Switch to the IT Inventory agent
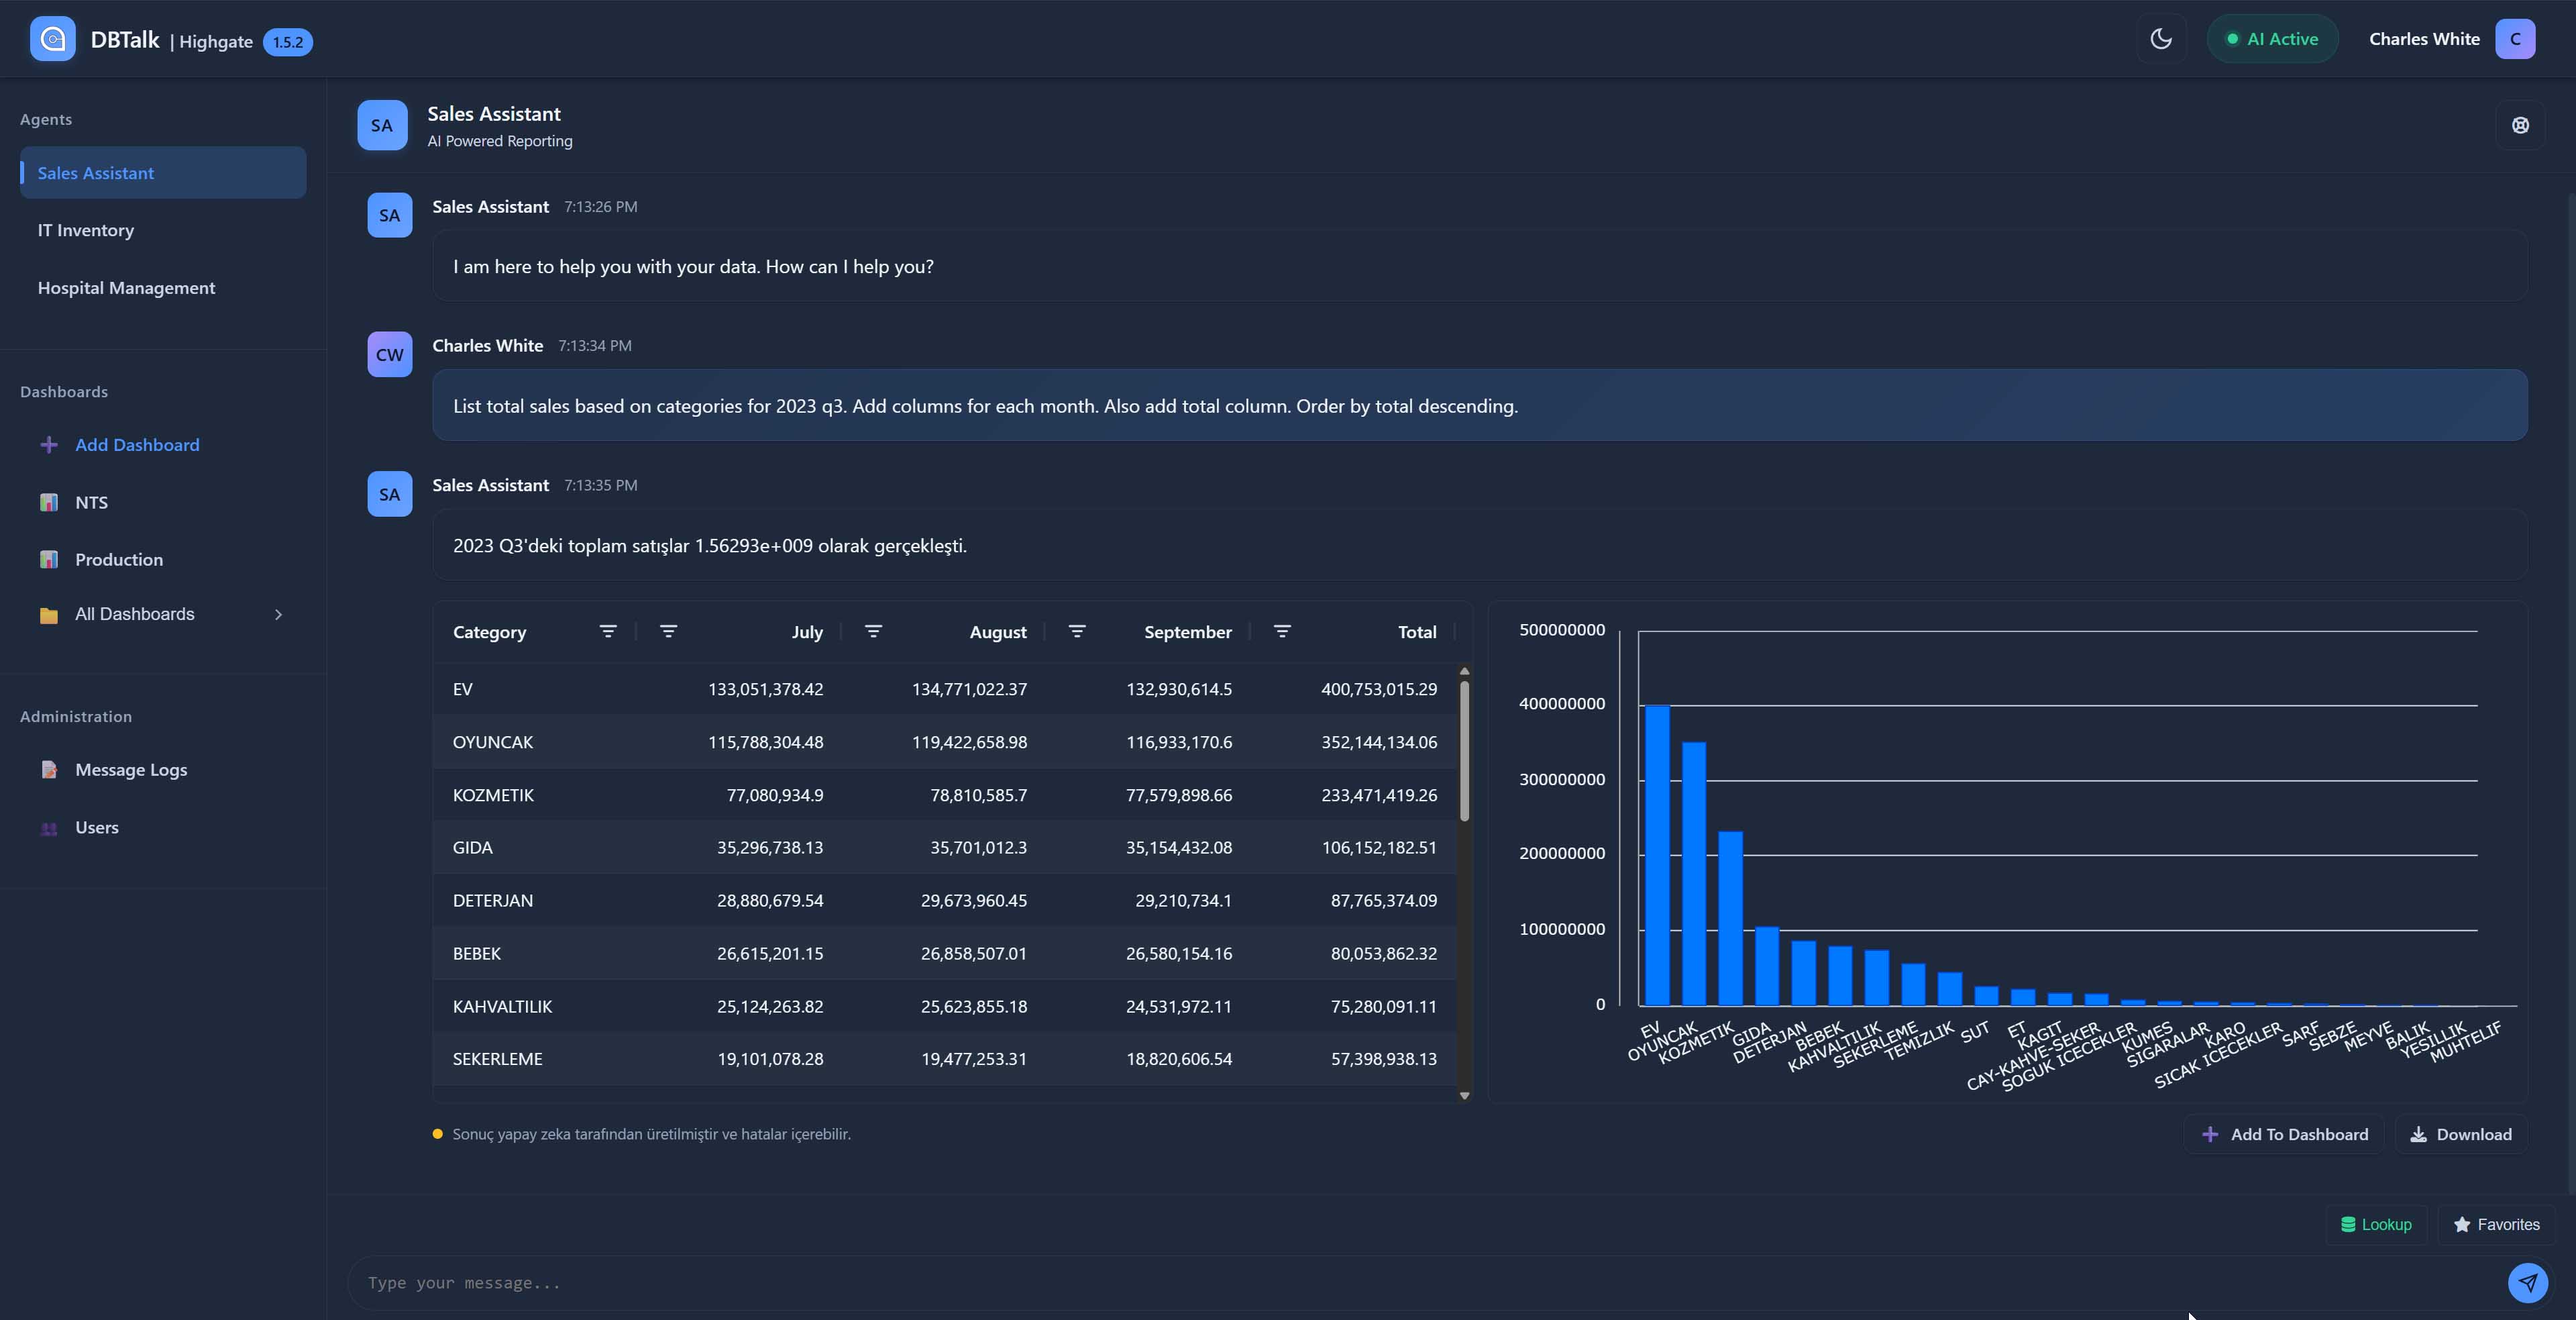The height and width of the screenshot is (1320, 2576). pyautogui.click(x=86, y=230)
